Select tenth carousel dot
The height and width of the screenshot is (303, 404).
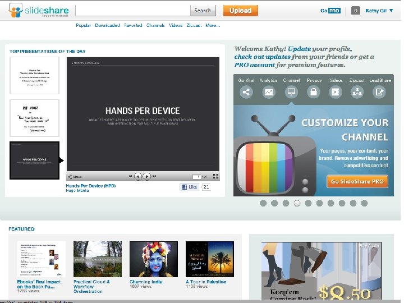point(364,203)
